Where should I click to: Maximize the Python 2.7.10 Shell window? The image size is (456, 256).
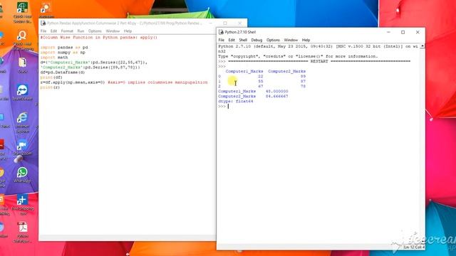(x=403, y=32)
